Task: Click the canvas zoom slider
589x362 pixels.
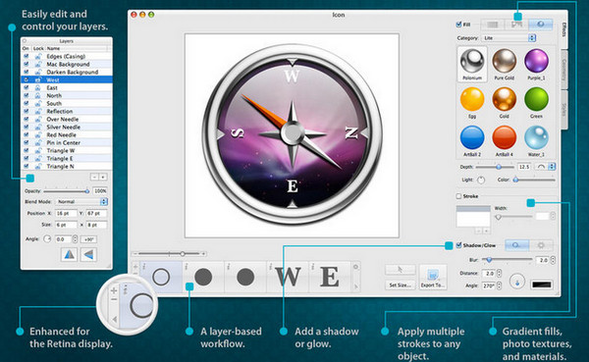Action: click(169, 254)
